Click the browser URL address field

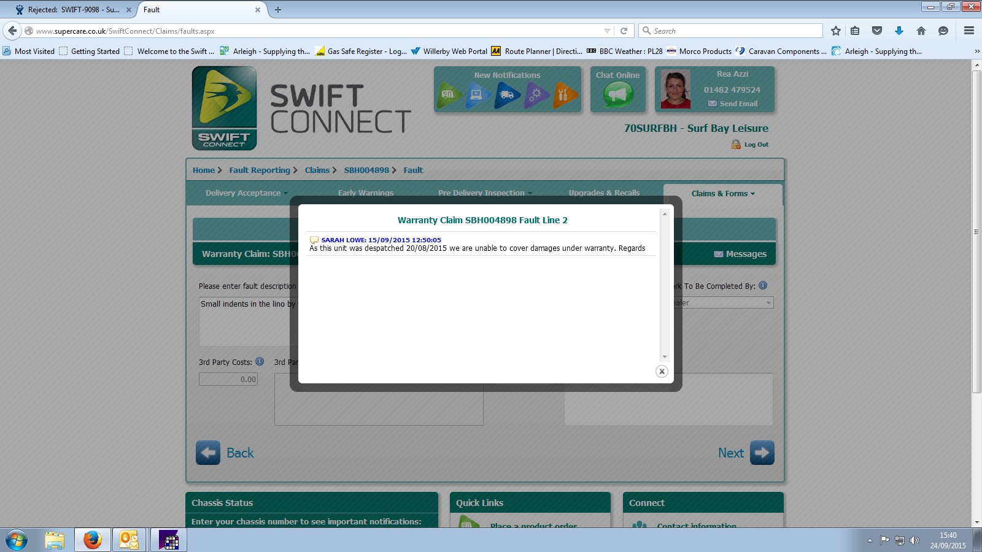pos(318,31)
